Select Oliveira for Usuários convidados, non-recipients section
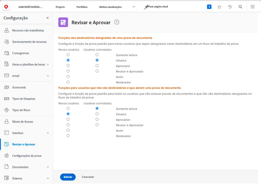The width and height of the screenshot is (261, 184). 97,114
